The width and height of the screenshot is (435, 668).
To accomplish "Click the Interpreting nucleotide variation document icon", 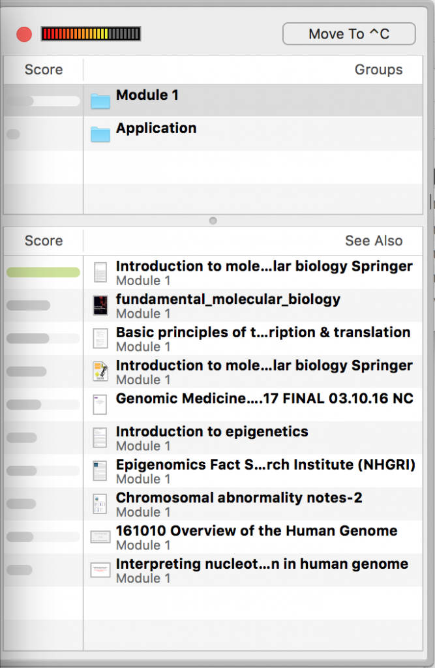I will (100, 570).
